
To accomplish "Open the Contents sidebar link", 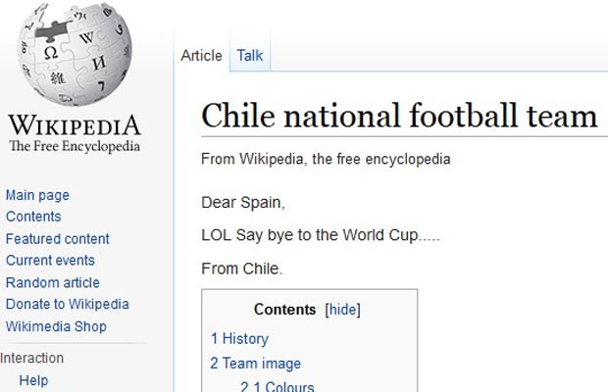I will coord(33,217).
